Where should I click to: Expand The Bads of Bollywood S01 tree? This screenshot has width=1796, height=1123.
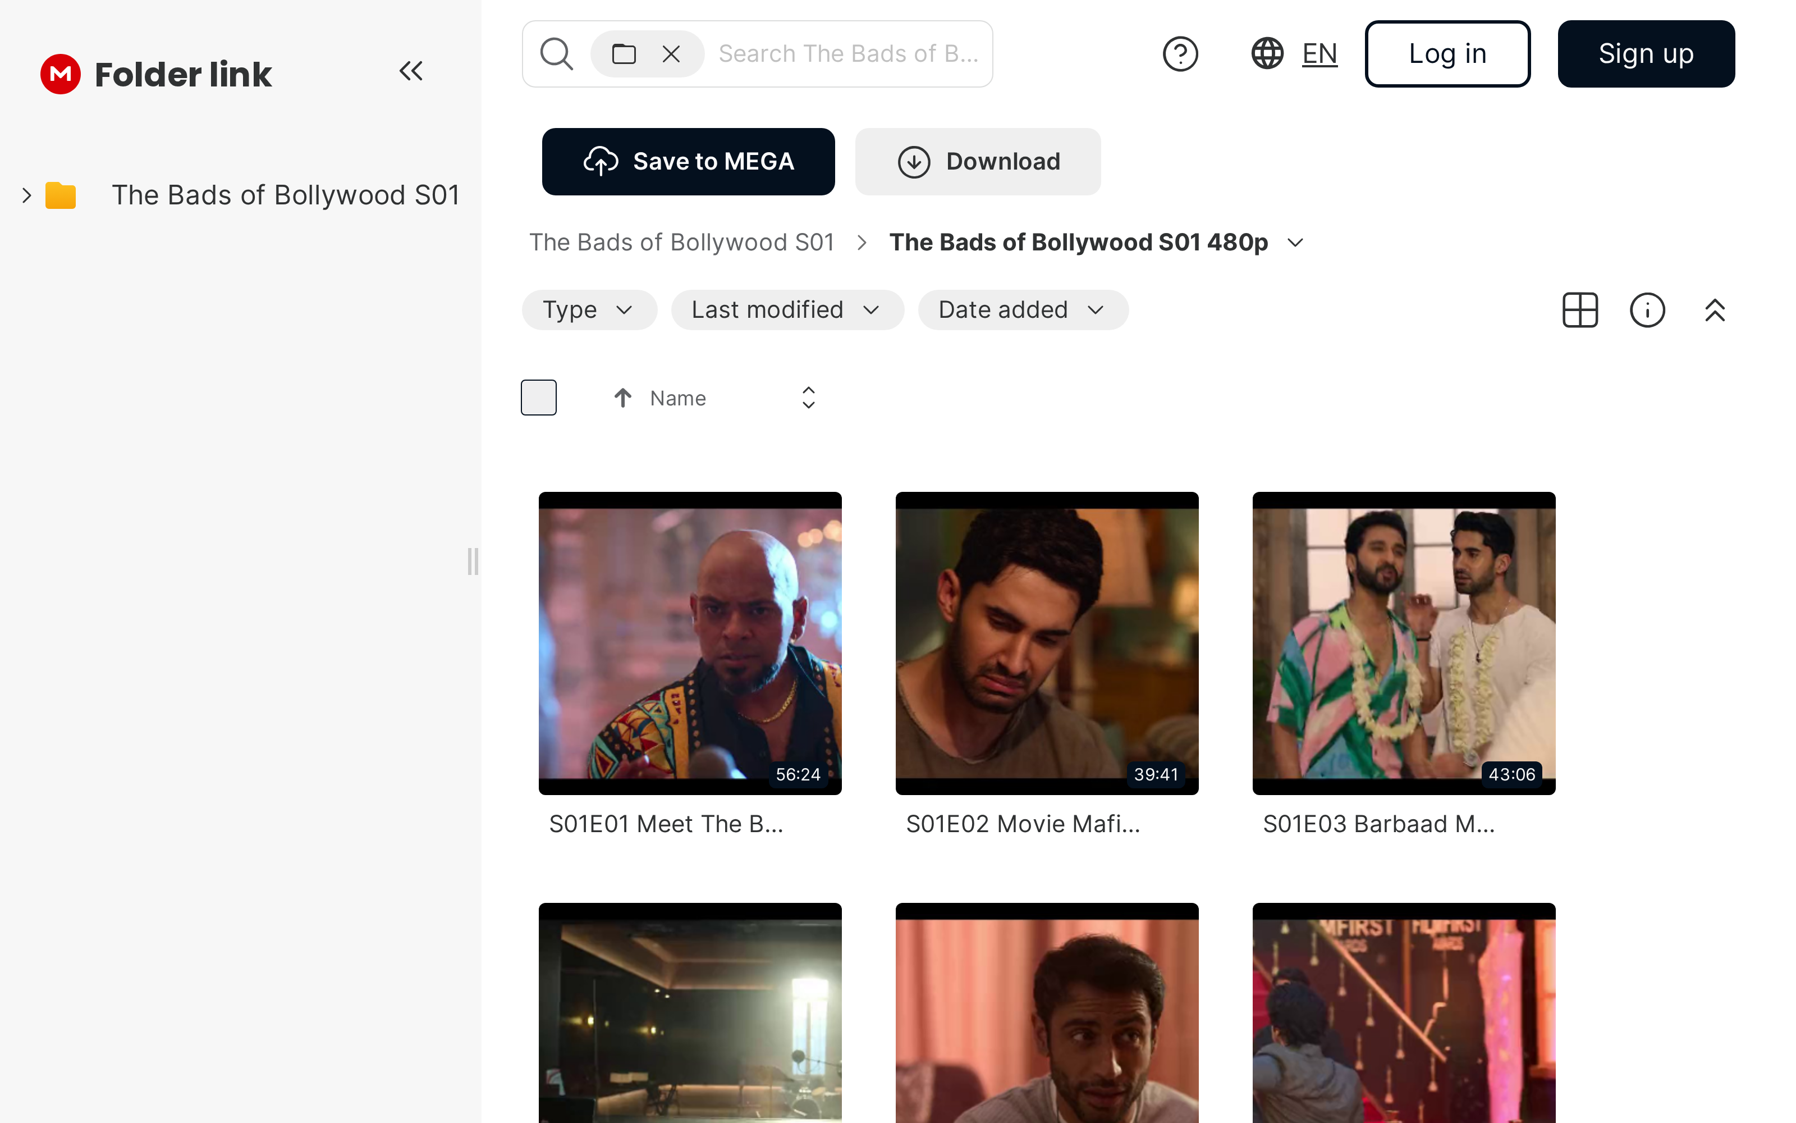coord(27,195)
